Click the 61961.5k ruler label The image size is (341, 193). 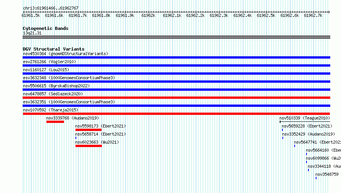(31, 16)
